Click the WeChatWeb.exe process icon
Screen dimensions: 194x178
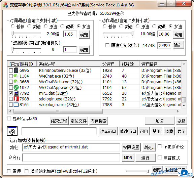coord(16,82)
